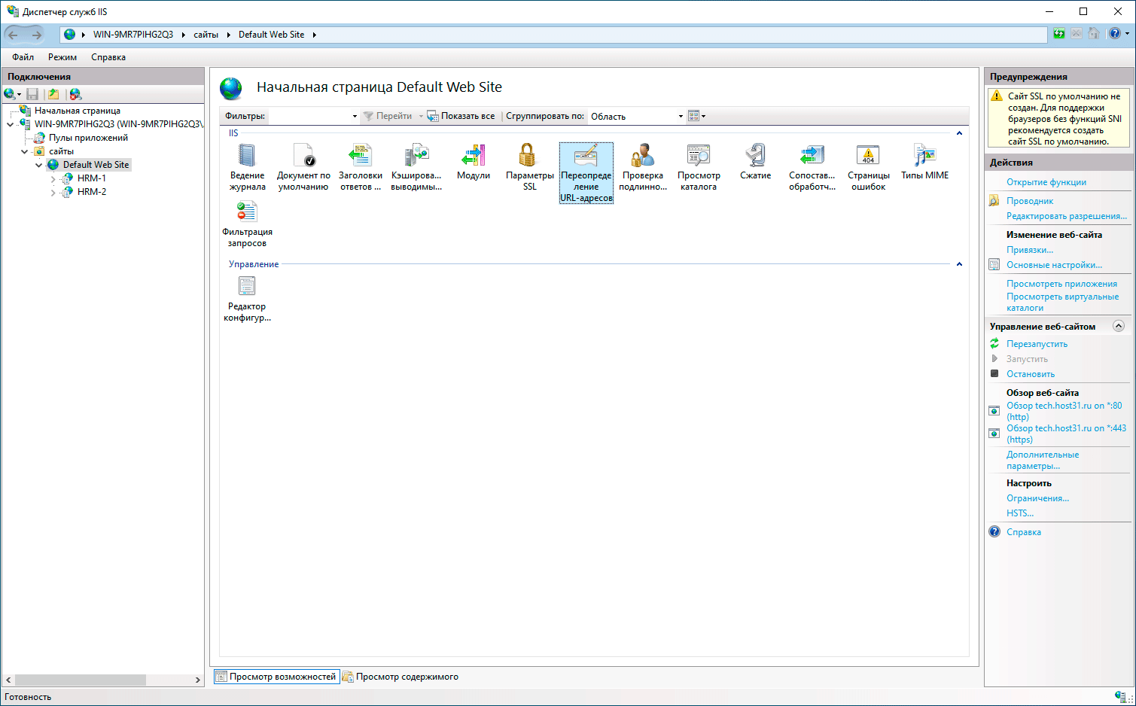The height and width of the screenshot is (706, 1136).
Task: Click the refresh page icon in address bar
Action: pyautogui.click(x=1059, y=34)
